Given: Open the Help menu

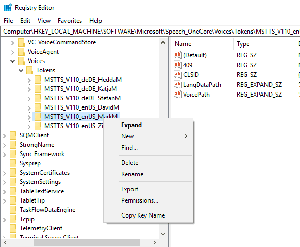Looking at the screenshot, I should [x=95, y=21].
